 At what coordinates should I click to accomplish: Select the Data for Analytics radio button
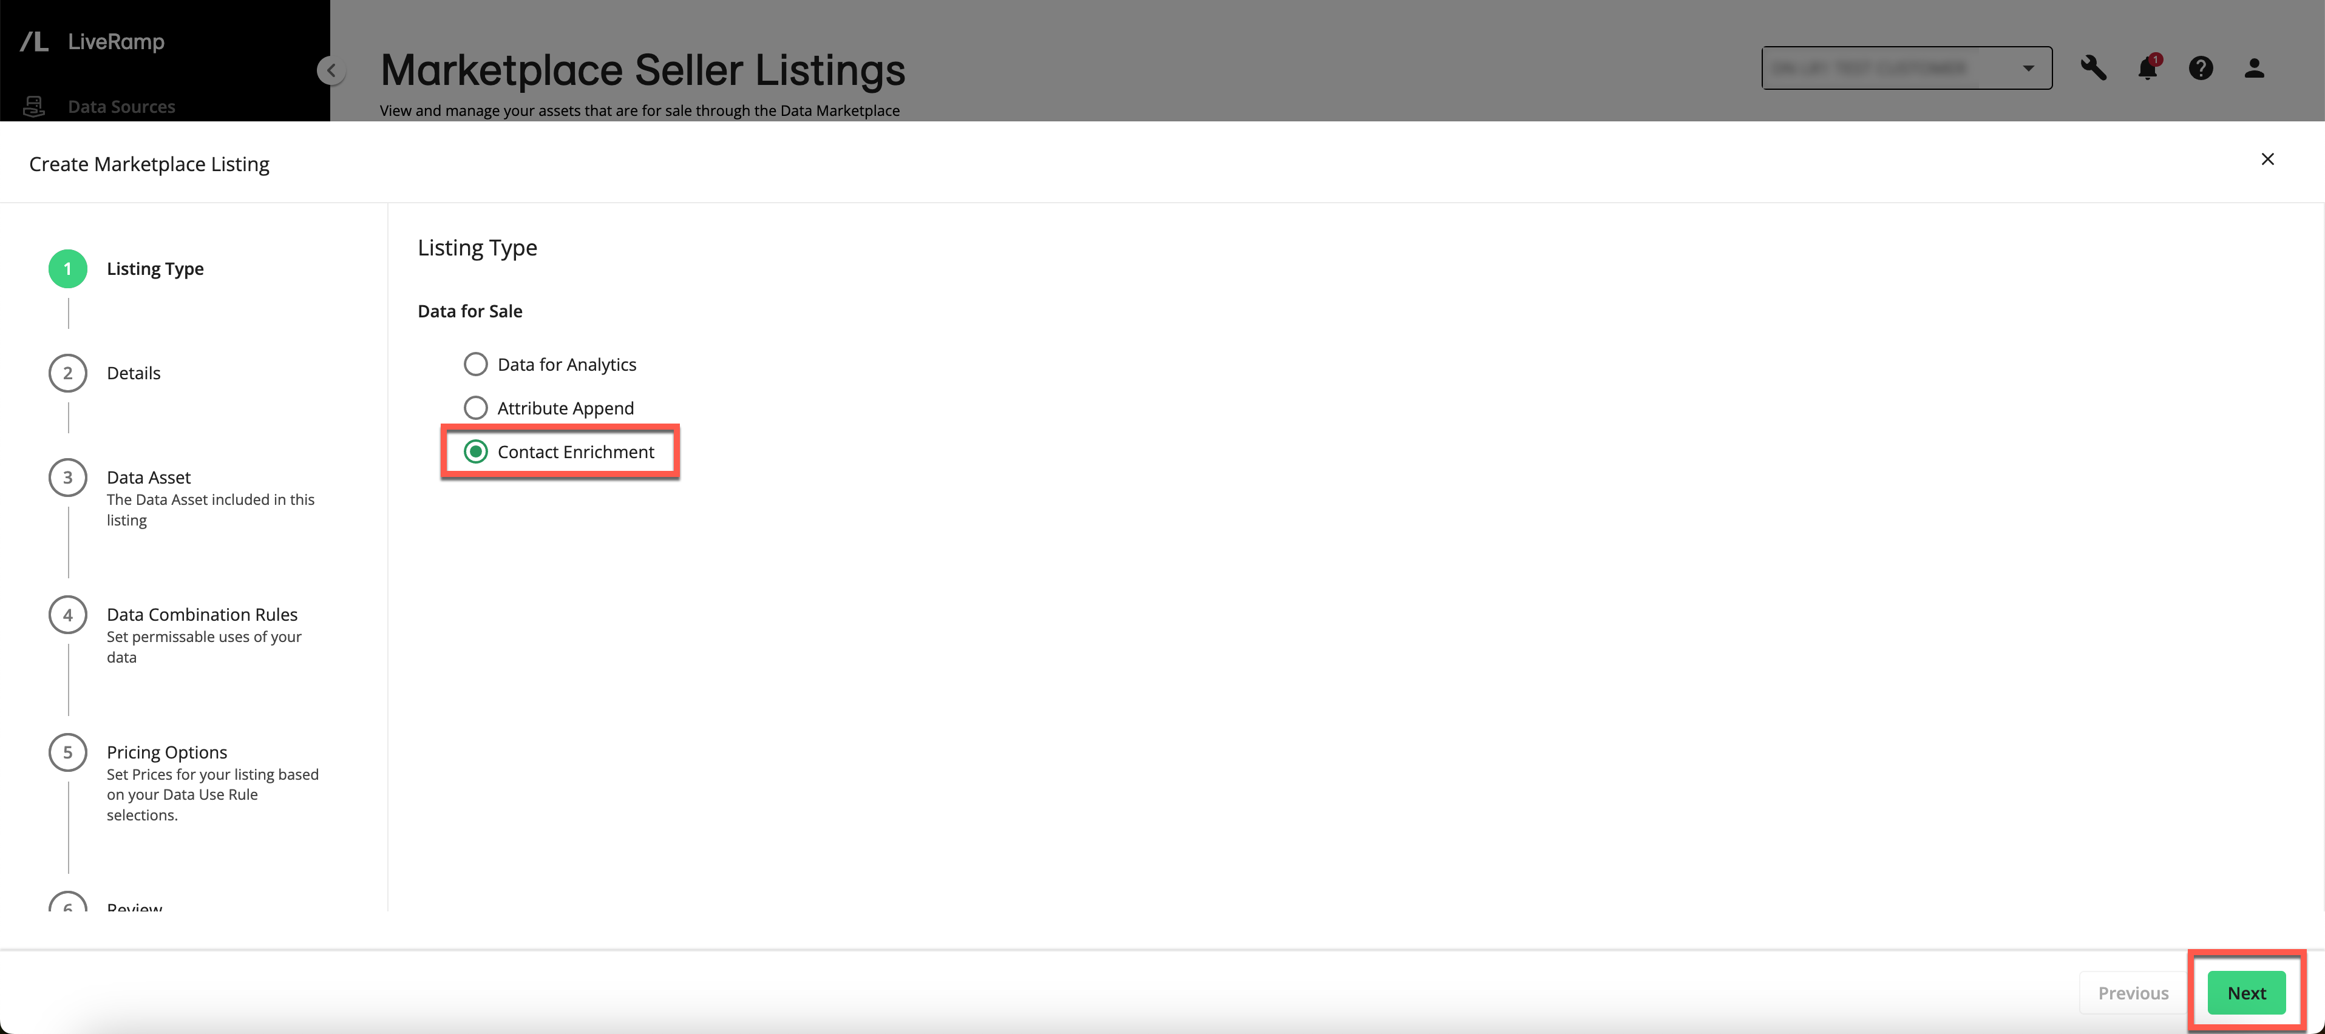[476, 363]
